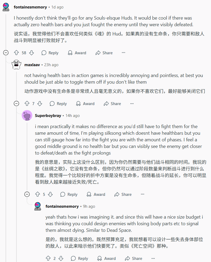Viewport: 211px width, 262px height.
Task: Click Superboybray's purple avatar
Action: [27, 116]
